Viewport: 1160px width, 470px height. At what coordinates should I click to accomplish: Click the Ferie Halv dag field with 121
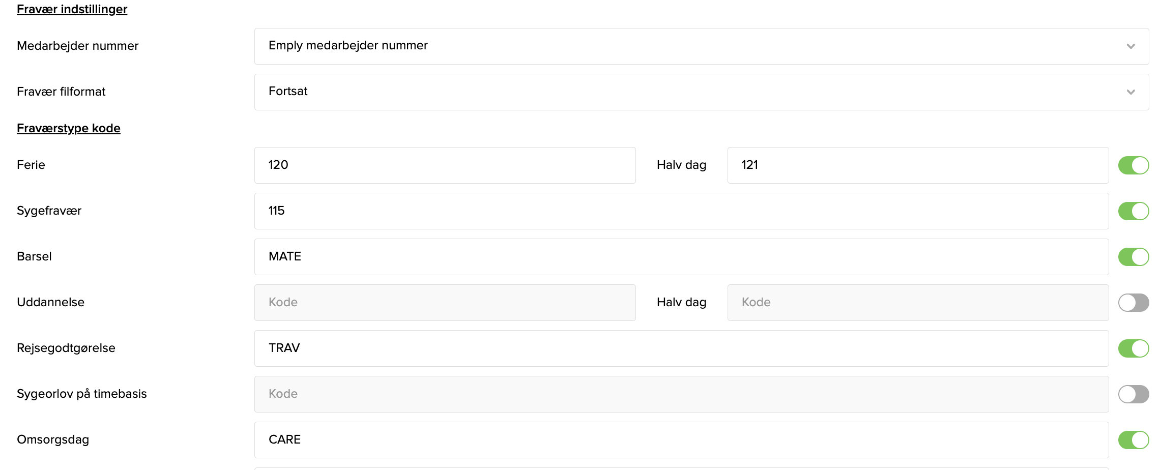(x=918, y=165)
